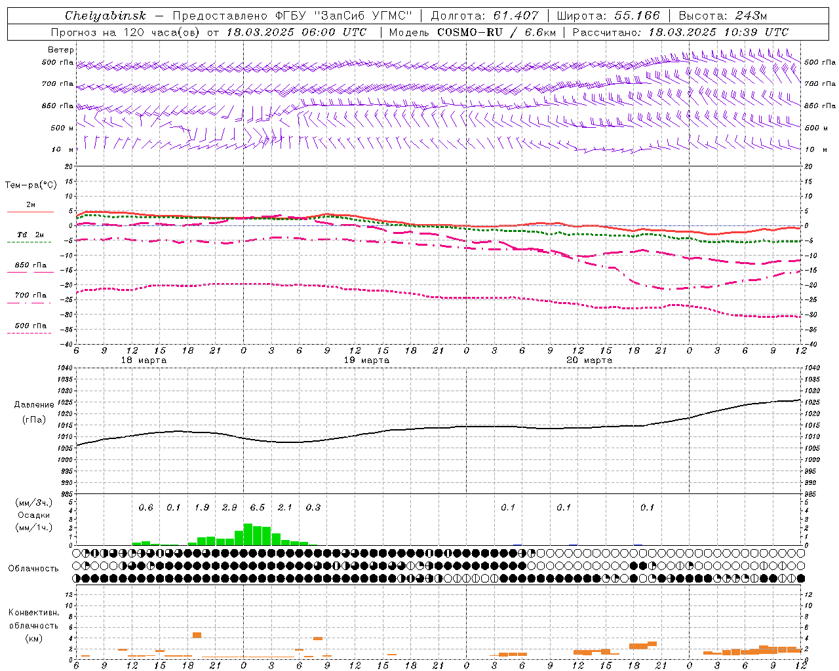Click the 2.1 precipitation total value
Image resolution: width=839 pixels, height=671 pixels.
point(285,507)
